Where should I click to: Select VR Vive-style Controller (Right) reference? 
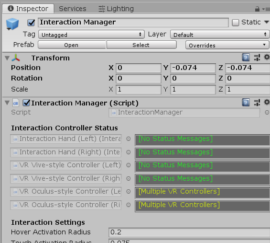click(66, 179)
